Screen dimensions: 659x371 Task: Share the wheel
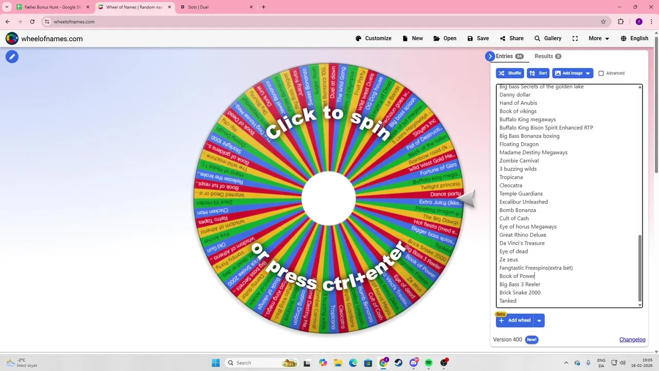click(511, 39)
